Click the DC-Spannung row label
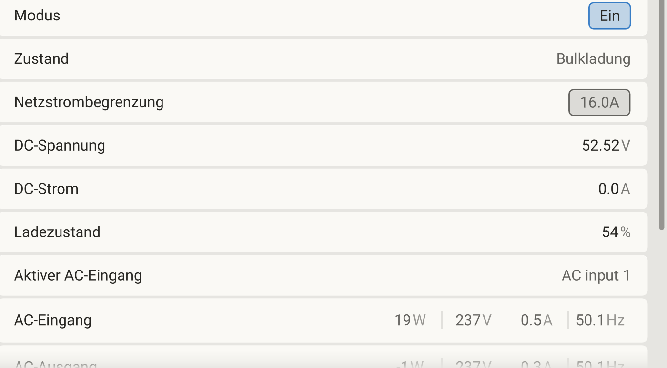Screen dimensions: 667x368 (x=60, y=146)
